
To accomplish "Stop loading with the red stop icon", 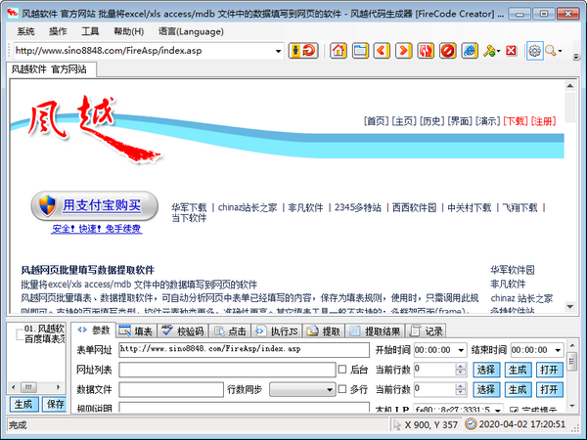I will tap(447, 51).
